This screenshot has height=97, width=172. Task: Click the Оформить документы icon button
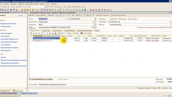pos(118,15)
